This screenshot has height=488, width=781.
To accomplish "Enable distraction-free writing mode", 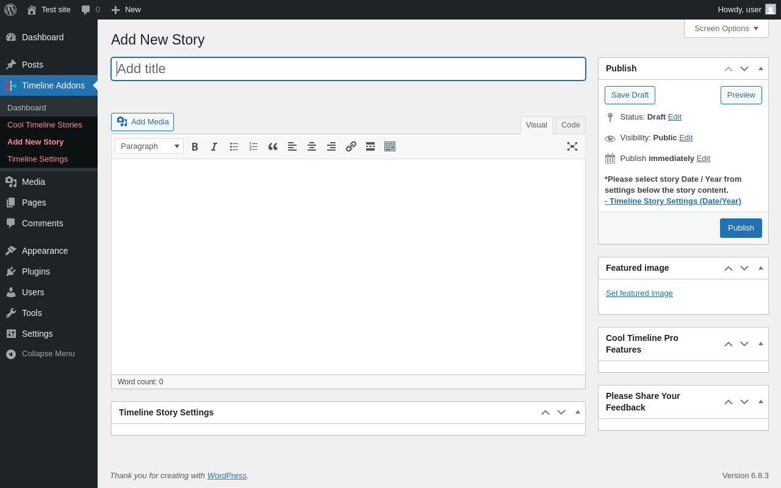I will tap(572, 146).
